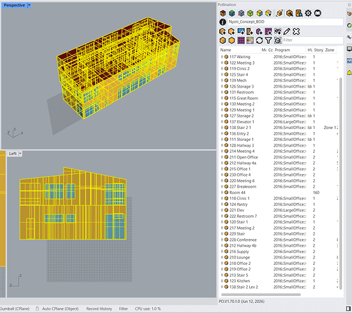Click the room list horizontal scrollbar
Screen dimensions: 352x313
click(261, 295)
